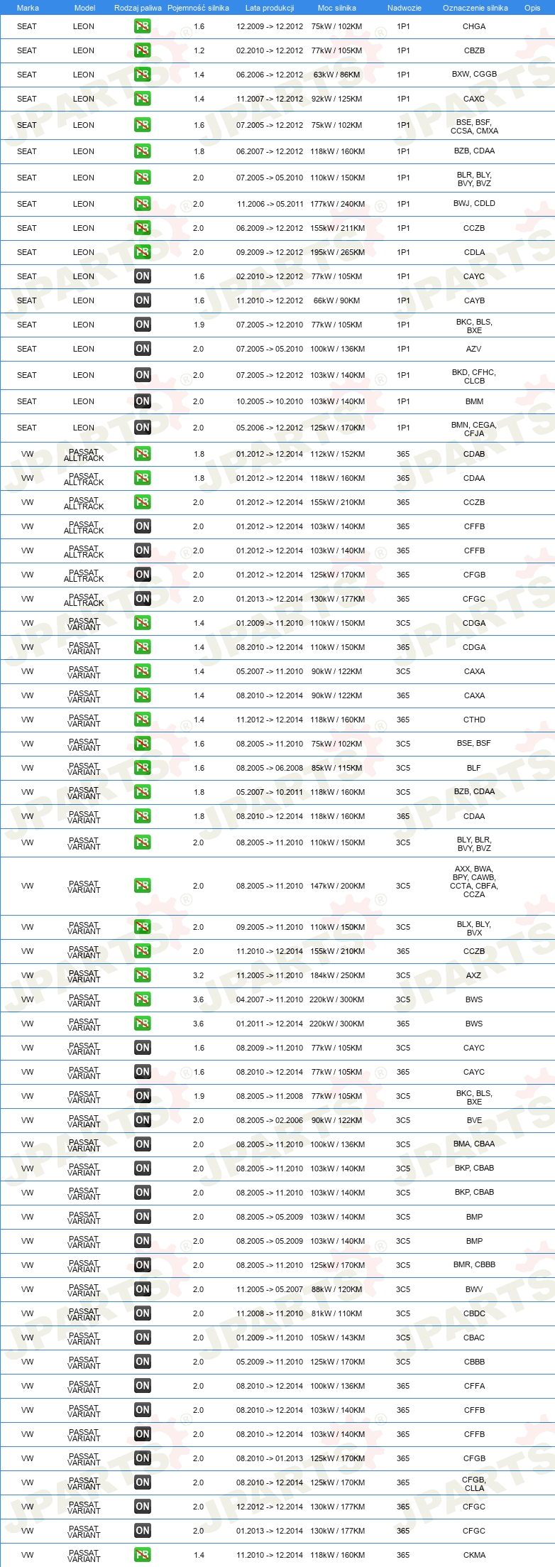Click the date cell 04.2007 -> 11.2010
This screenshot has width=555, height=1567.
click(270, 999)
